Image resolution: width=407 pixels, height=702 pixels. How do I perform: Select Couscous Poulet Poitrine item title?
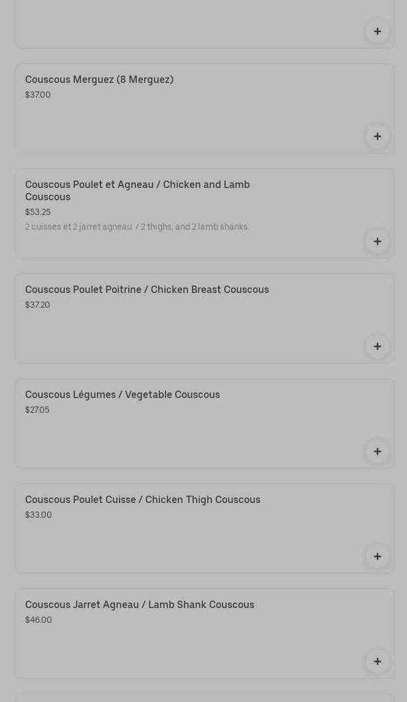point(147,290)
